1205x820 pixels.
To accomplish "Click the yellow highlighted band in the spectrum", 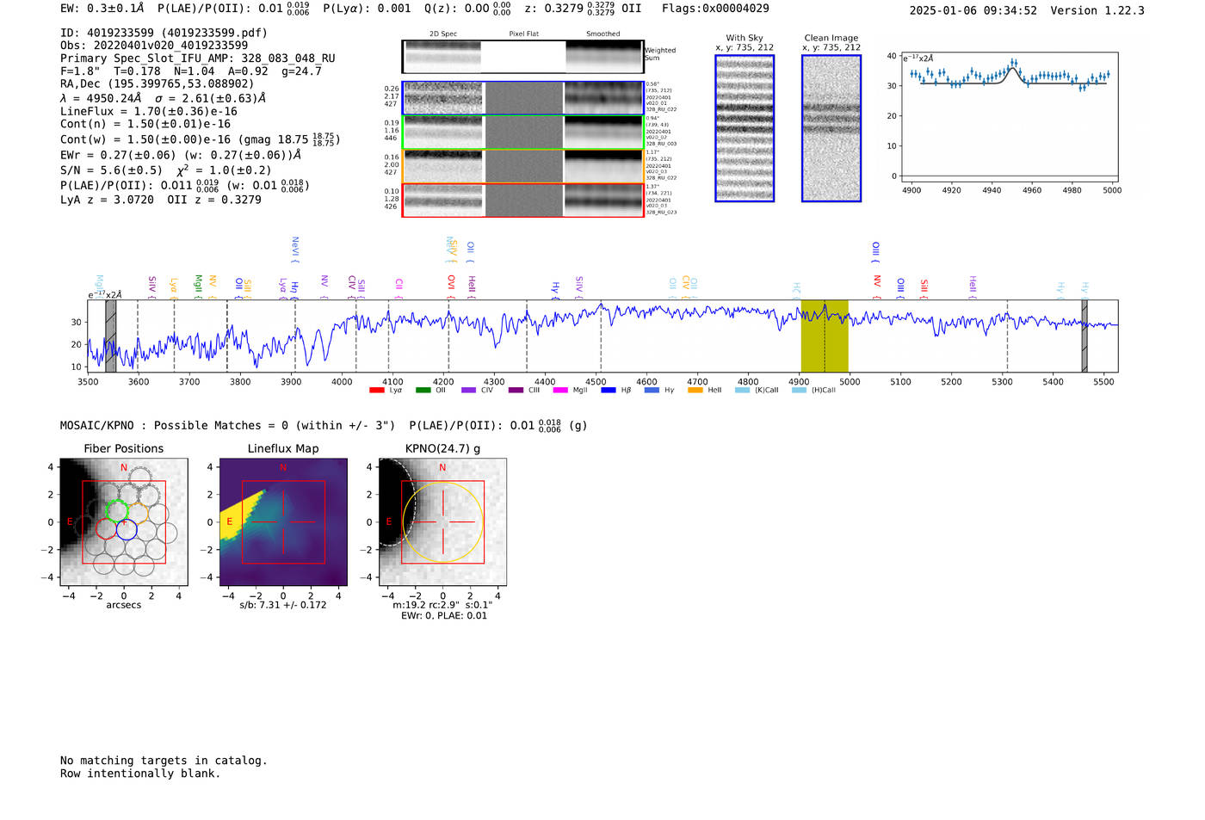I will point(825,336).
